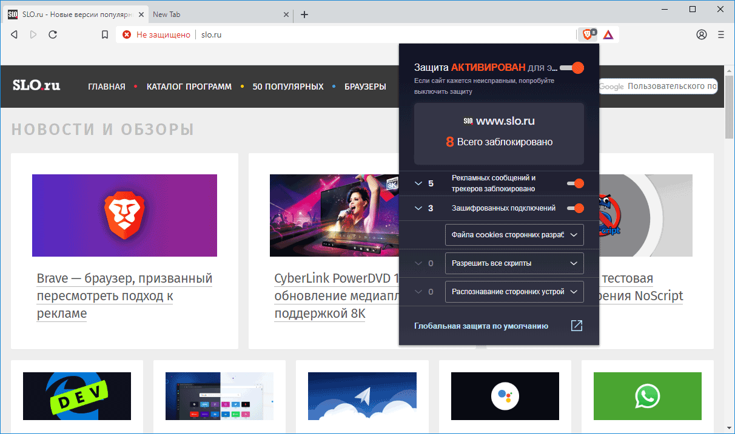Click the SLO.ru tab favicon
This screenshot has width=735, height=434.
[13, 15]
